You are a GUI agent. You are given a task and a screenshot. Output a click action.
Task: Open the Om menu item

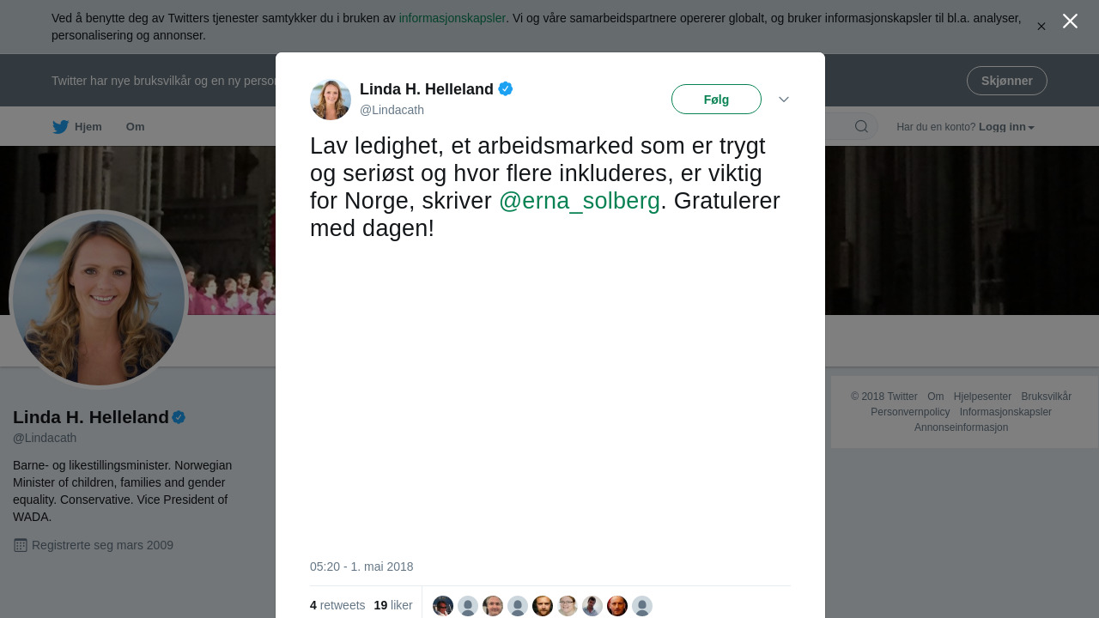click(x=135, y=127)
